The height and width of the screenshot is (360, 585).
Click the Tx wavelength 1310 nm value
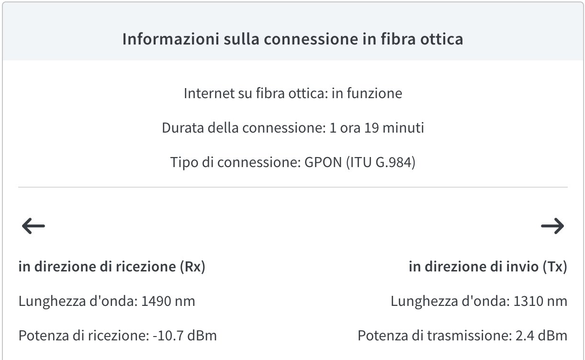[540, 302]
